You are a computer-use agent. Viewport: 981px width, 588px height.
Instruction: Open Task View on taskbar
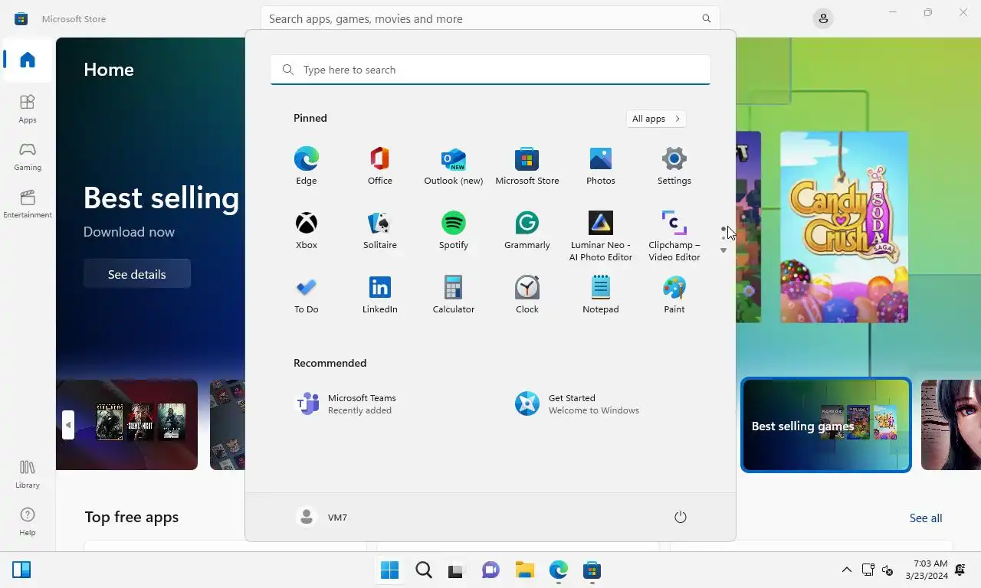point(458,570)
